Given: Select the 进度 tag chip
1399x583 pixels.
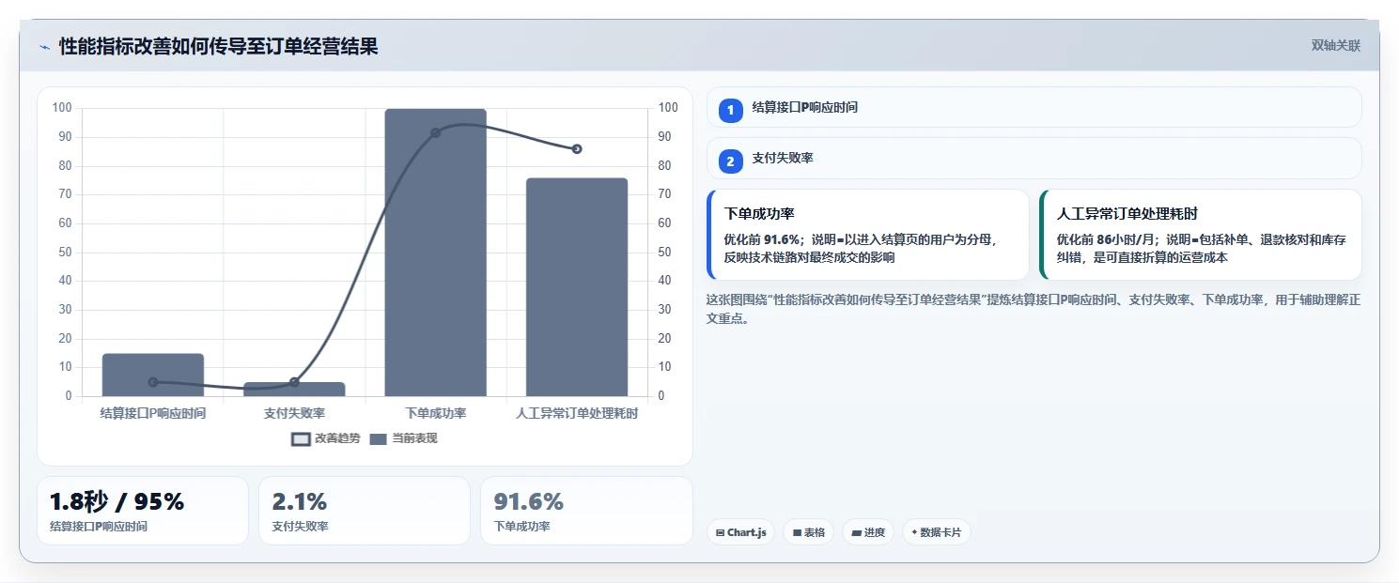Looking at the screenshot, I should [x=868, y=532].
